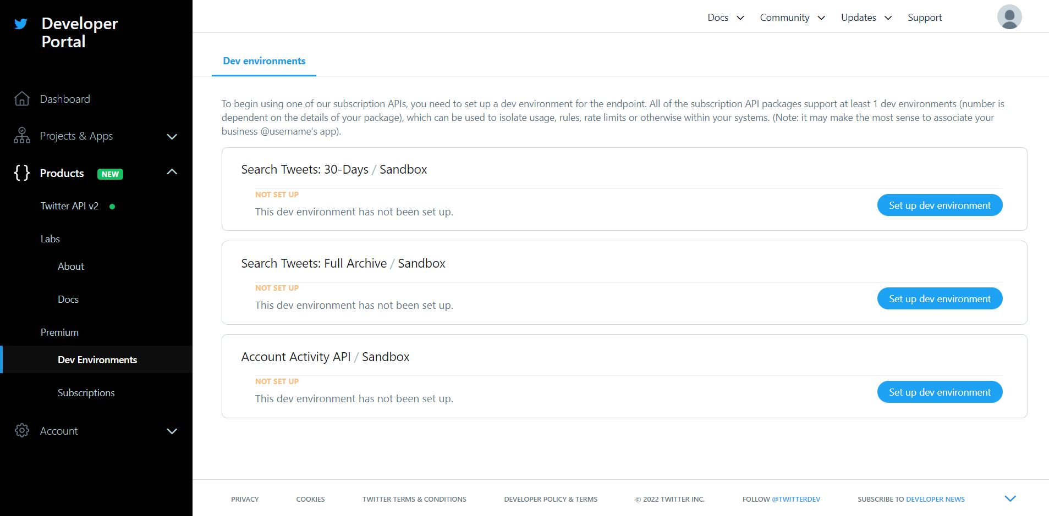
Task: Click the Dashboard home icon
Action: pos(22,99)
